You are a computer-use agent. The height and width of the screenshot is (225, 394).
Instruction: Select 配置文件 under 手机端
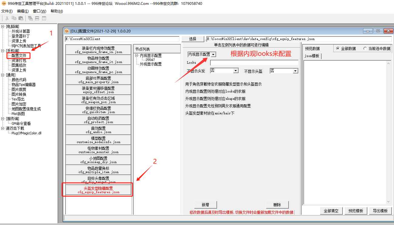tap(19, 55)
